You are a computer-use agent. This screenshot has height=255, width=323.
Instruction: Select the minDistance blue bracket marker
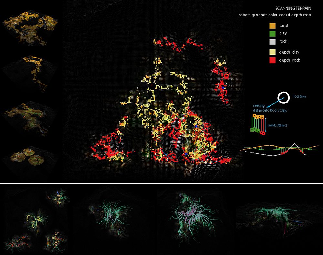(266, 124)
